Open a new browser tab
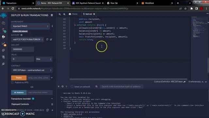 pyautogui.click(x=178, y=3)
